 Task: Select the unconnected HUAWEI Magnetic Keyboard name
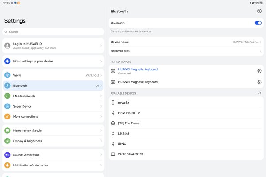click(x=138, y=82)
